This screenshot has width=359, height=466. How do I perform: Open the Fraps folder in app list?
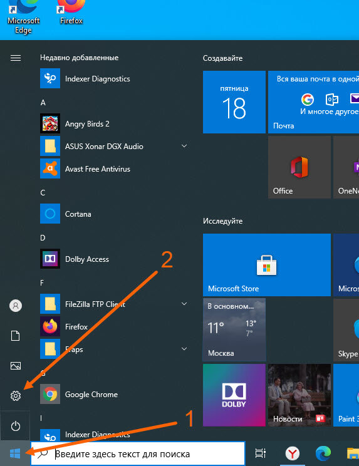115,349
